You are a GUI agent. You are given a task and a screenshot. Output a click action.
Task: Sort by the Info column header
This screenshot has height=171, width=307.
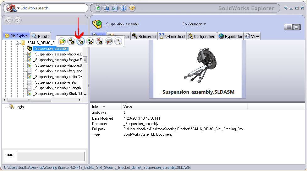click(106, 106)
